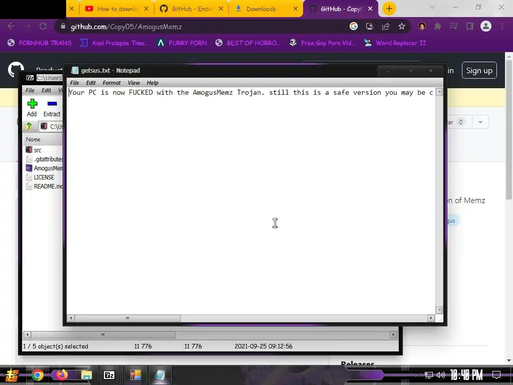Screen dimensions: 513x385
Task: Open Notepad's Format menu
Action: [112, 83]
